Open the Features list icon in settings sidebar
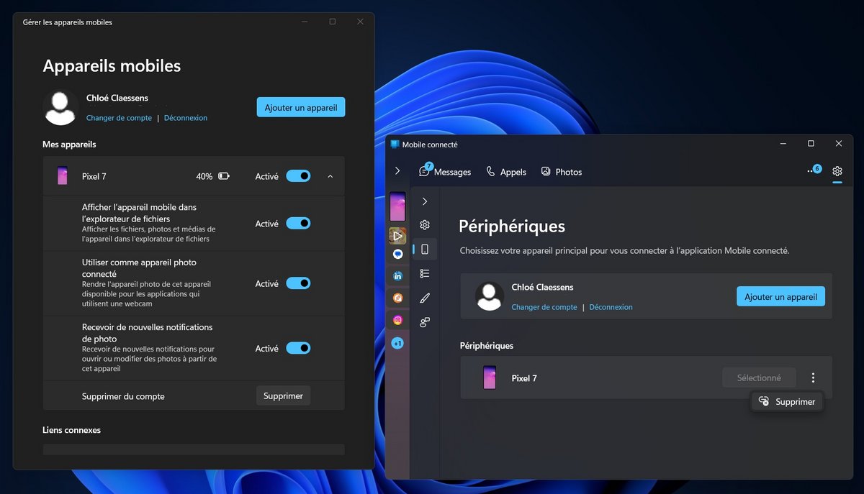 (x=425, y=274)
